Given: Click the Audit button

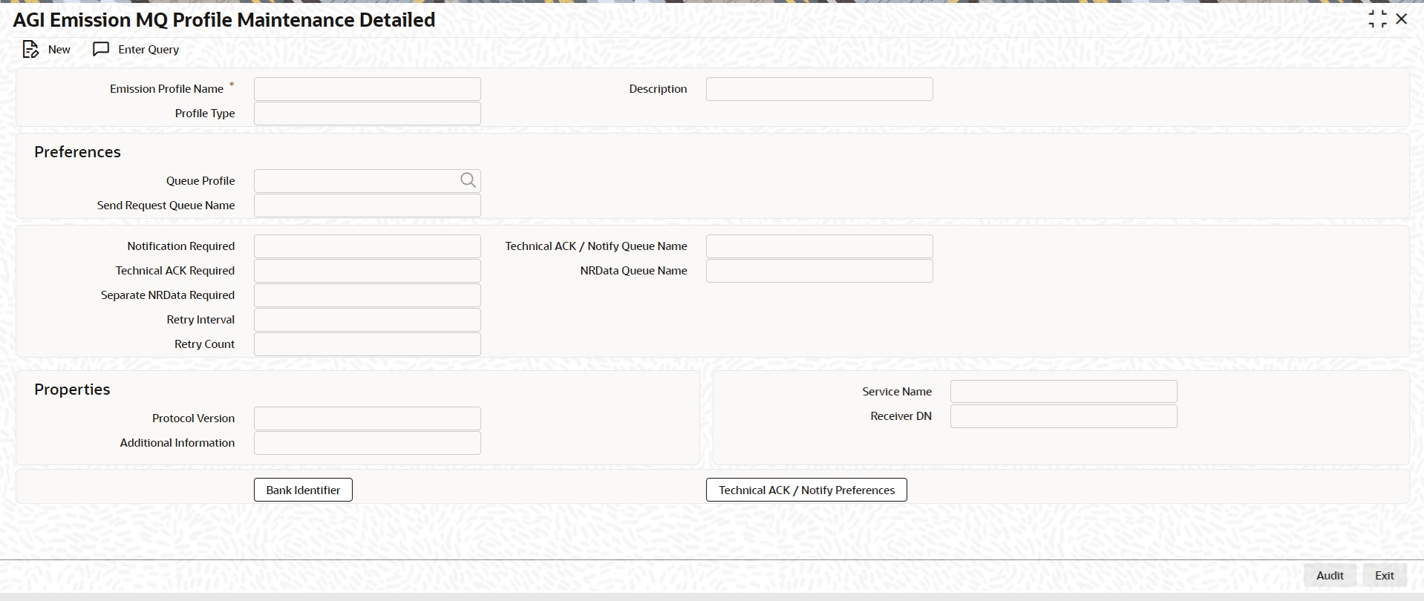Looking at the screenshot, I should [1330, 575].
